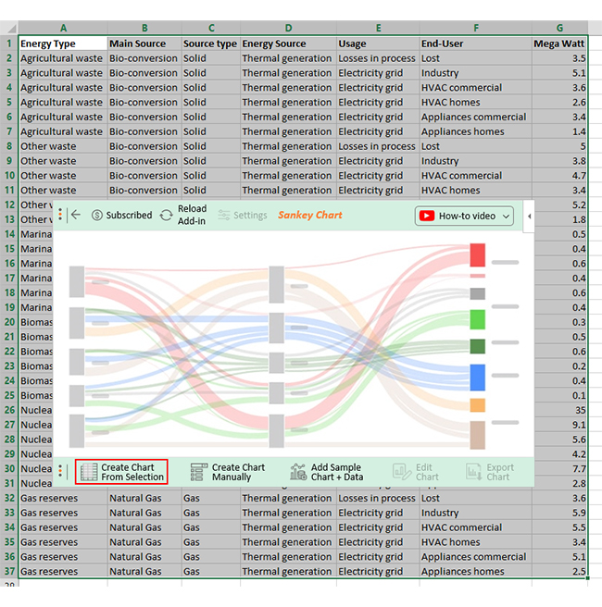
Task: Click Appliances homes cell in row 37
Action: point(476,571)
